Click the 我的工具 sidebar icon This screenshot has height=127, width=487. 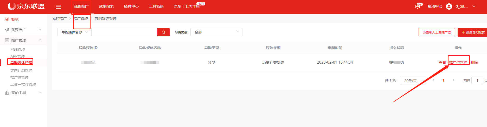pos(7,93)
